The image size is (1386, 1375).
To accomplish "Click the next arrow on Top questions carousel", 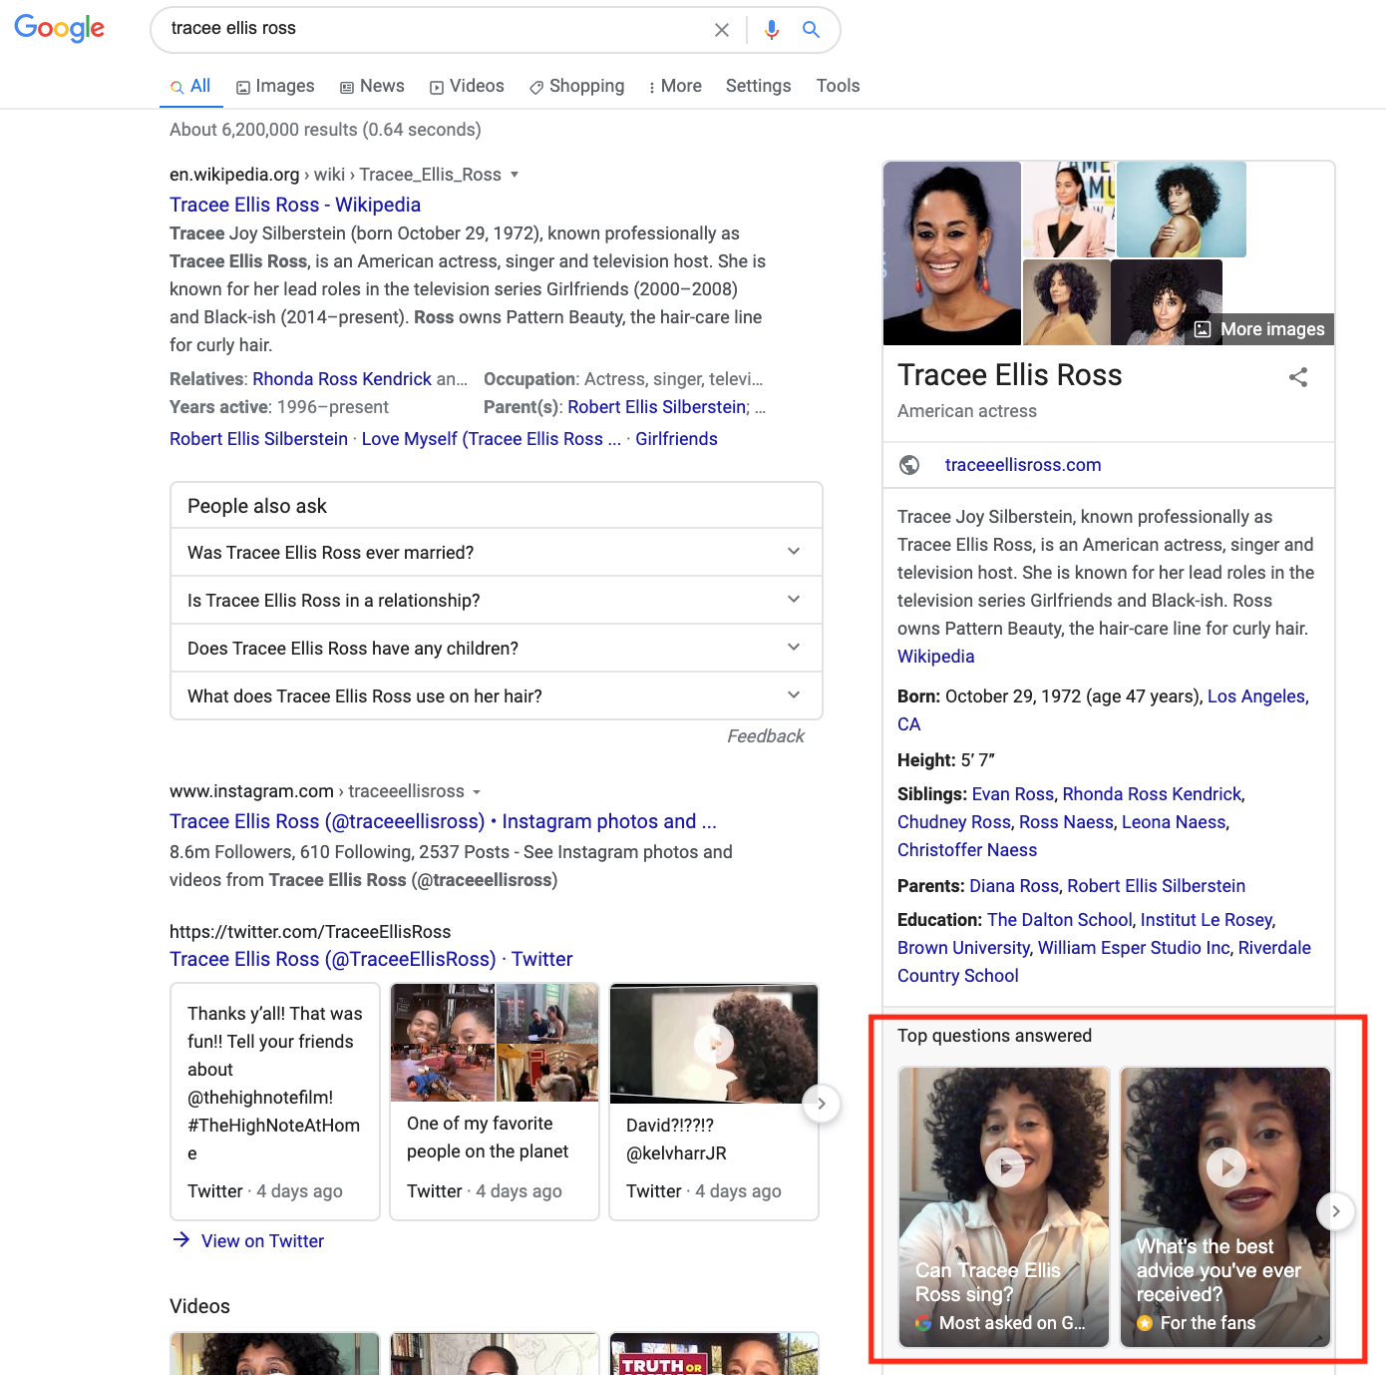I will pyautogui.click(x=1336, y=1211).
